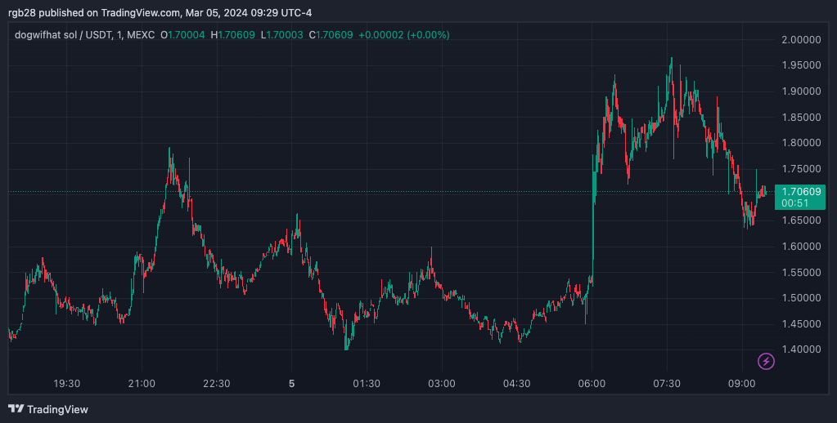Click the 2.00000 price axis label

click(801, 39)
